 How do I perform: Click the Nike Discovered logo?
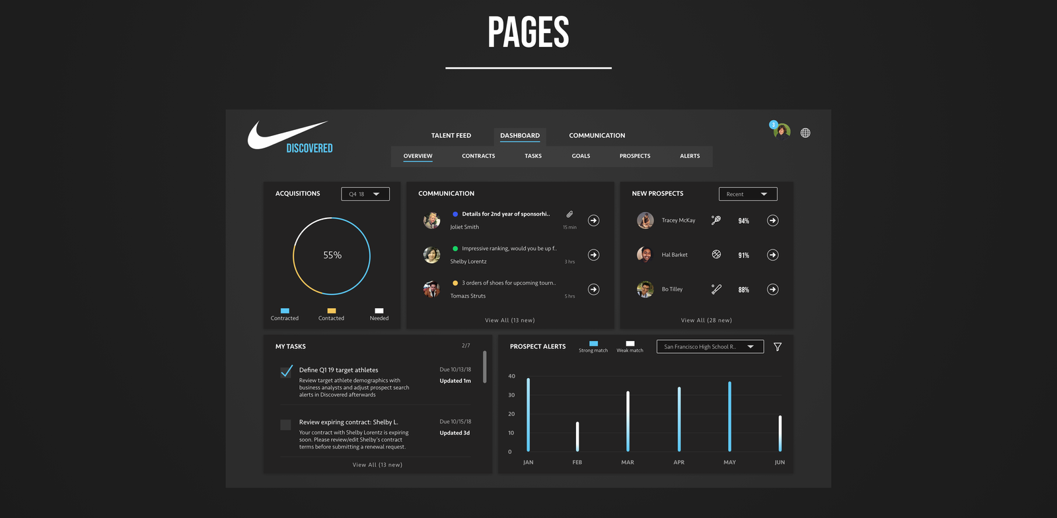tap(291, 137)
